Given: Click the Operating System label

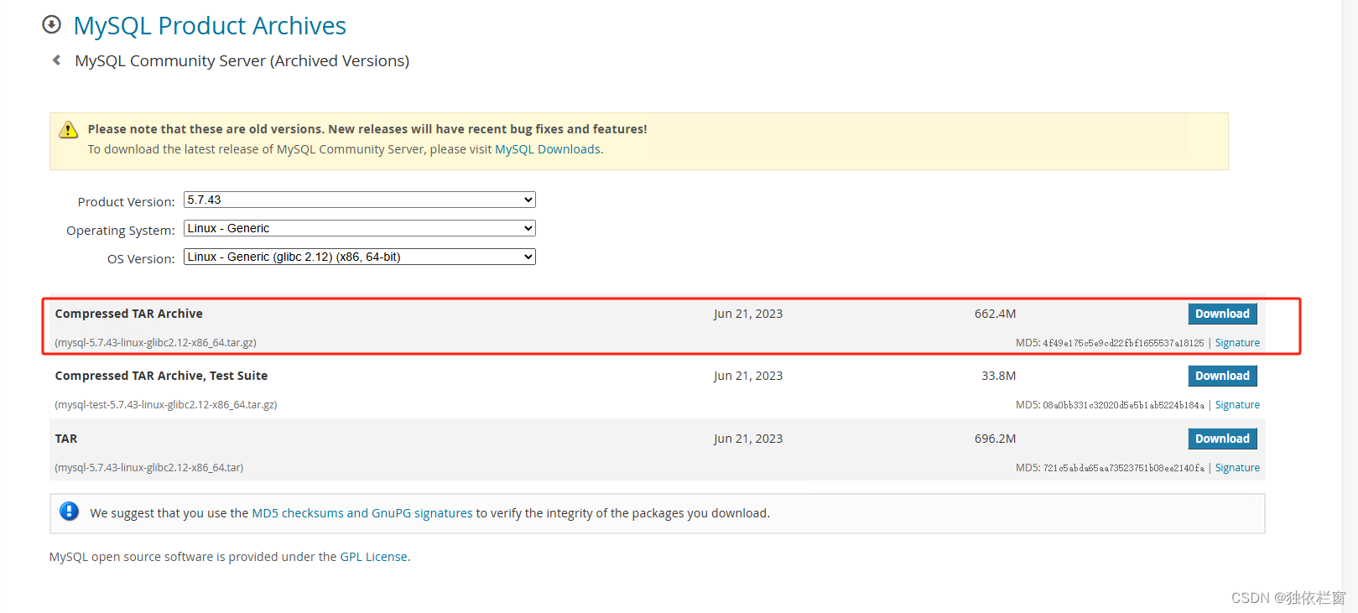Looking at the screenshot, I should 121,231.
